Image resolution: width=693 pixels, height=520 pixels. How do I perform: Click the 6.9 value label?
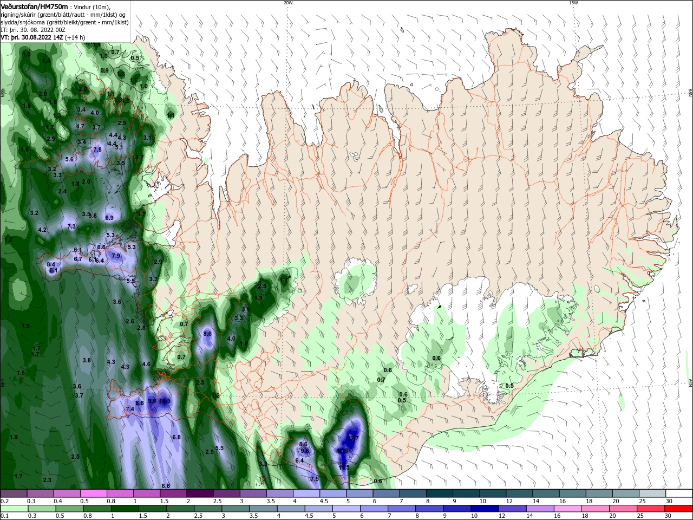[x=109, y=218]
